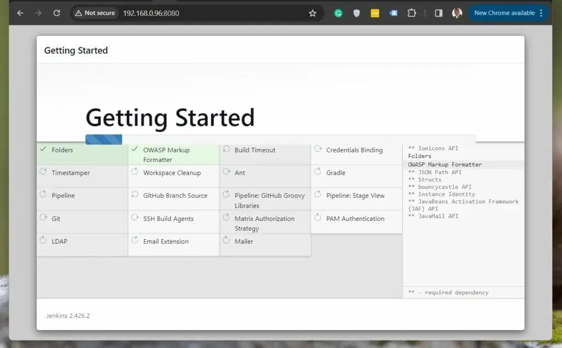Click the Matrix Authorization Strategy plugin name
This screenshot has width=562, height=348.
click(x=265, y=224)
